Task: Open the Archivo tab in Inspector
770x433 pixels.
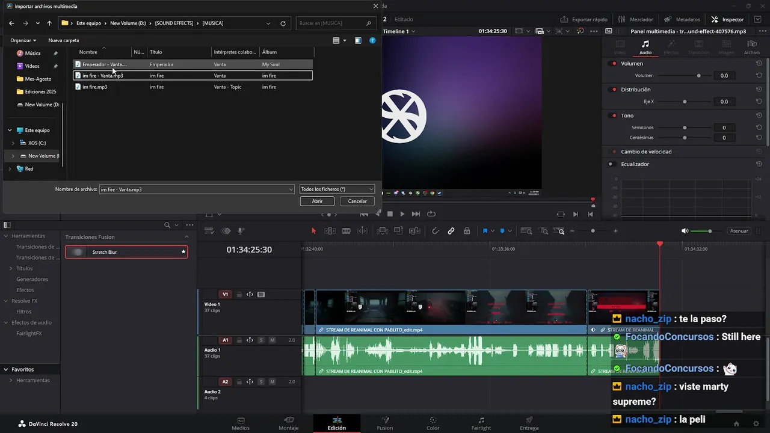Action: pos(752,48)
